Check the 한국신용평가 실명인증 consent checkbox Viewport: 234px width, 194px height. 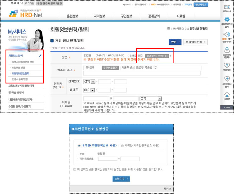(x=74, y=169)
